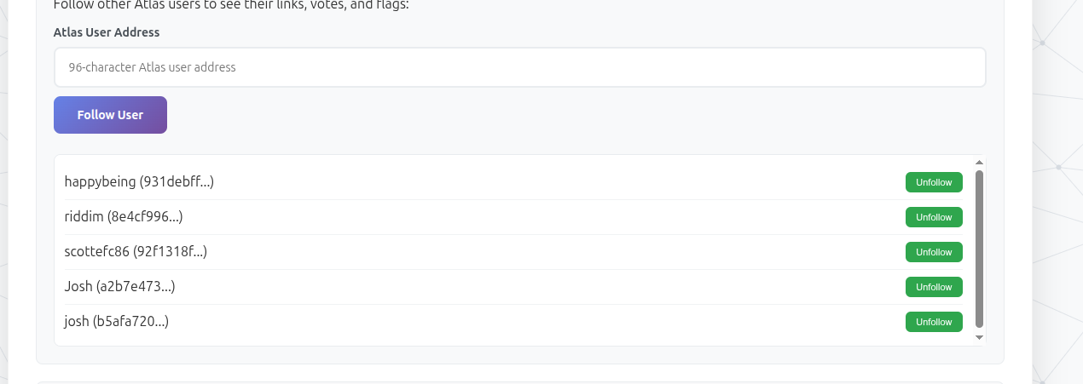
Task: Unfollow Josh with address a2b7e473
Action: pos(934,287)
